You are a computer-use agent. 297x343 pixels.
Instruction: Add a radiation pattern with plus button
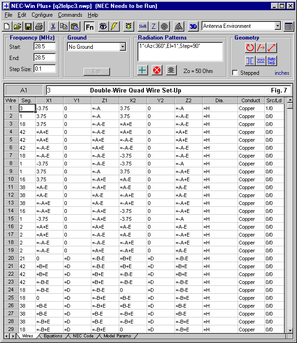pyautogui.click(x=143, y=70)
